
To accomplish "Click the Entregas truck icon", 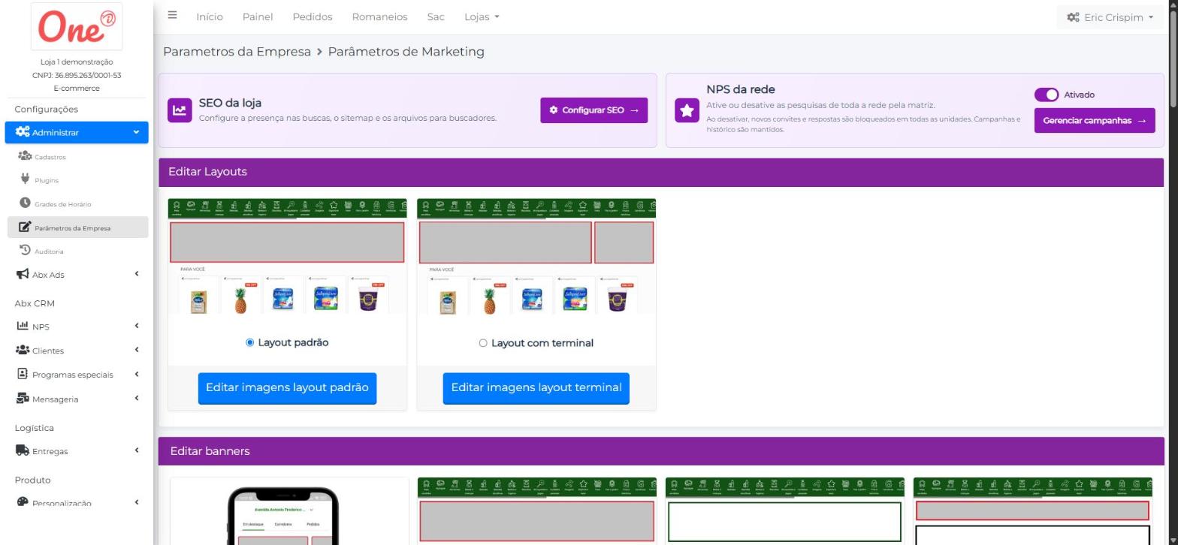I will pos(23,450).
